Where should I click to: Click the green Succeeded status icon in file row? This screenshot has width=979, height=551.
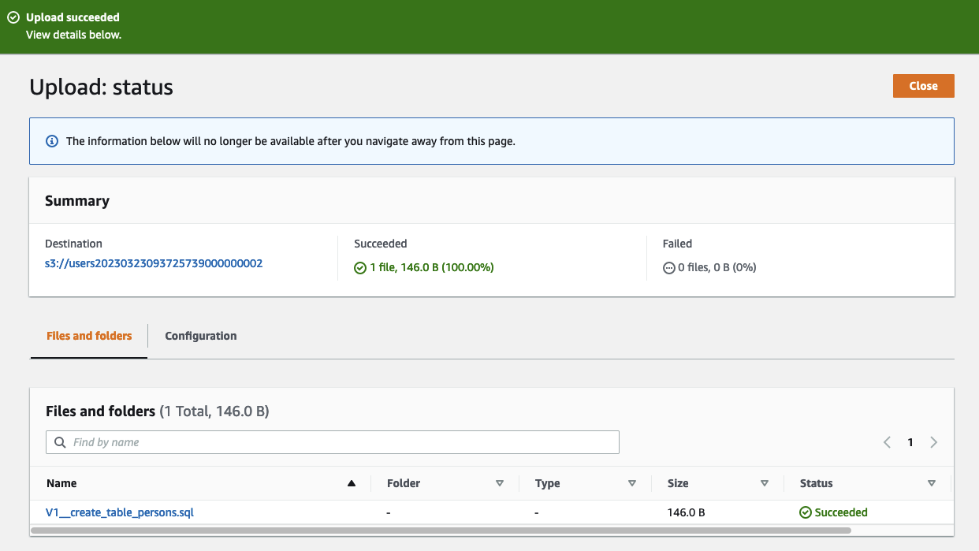point(806,512)
